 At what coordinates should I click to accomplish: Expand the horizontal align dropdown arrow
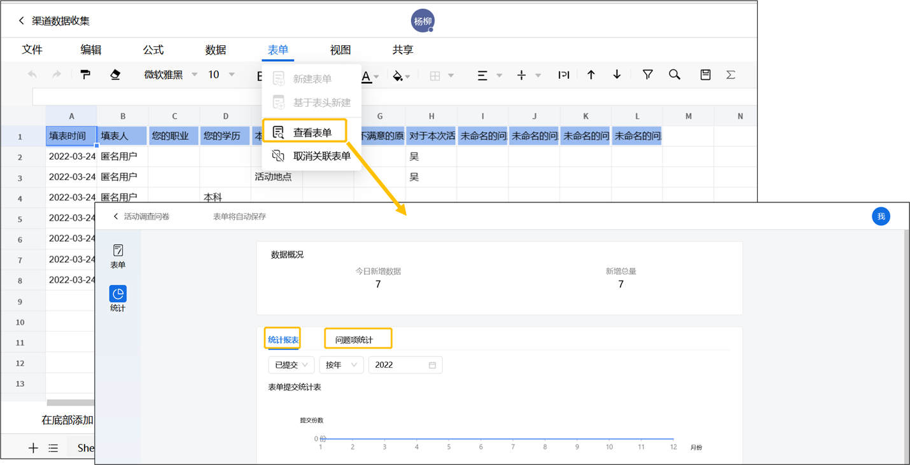point(500,76)
